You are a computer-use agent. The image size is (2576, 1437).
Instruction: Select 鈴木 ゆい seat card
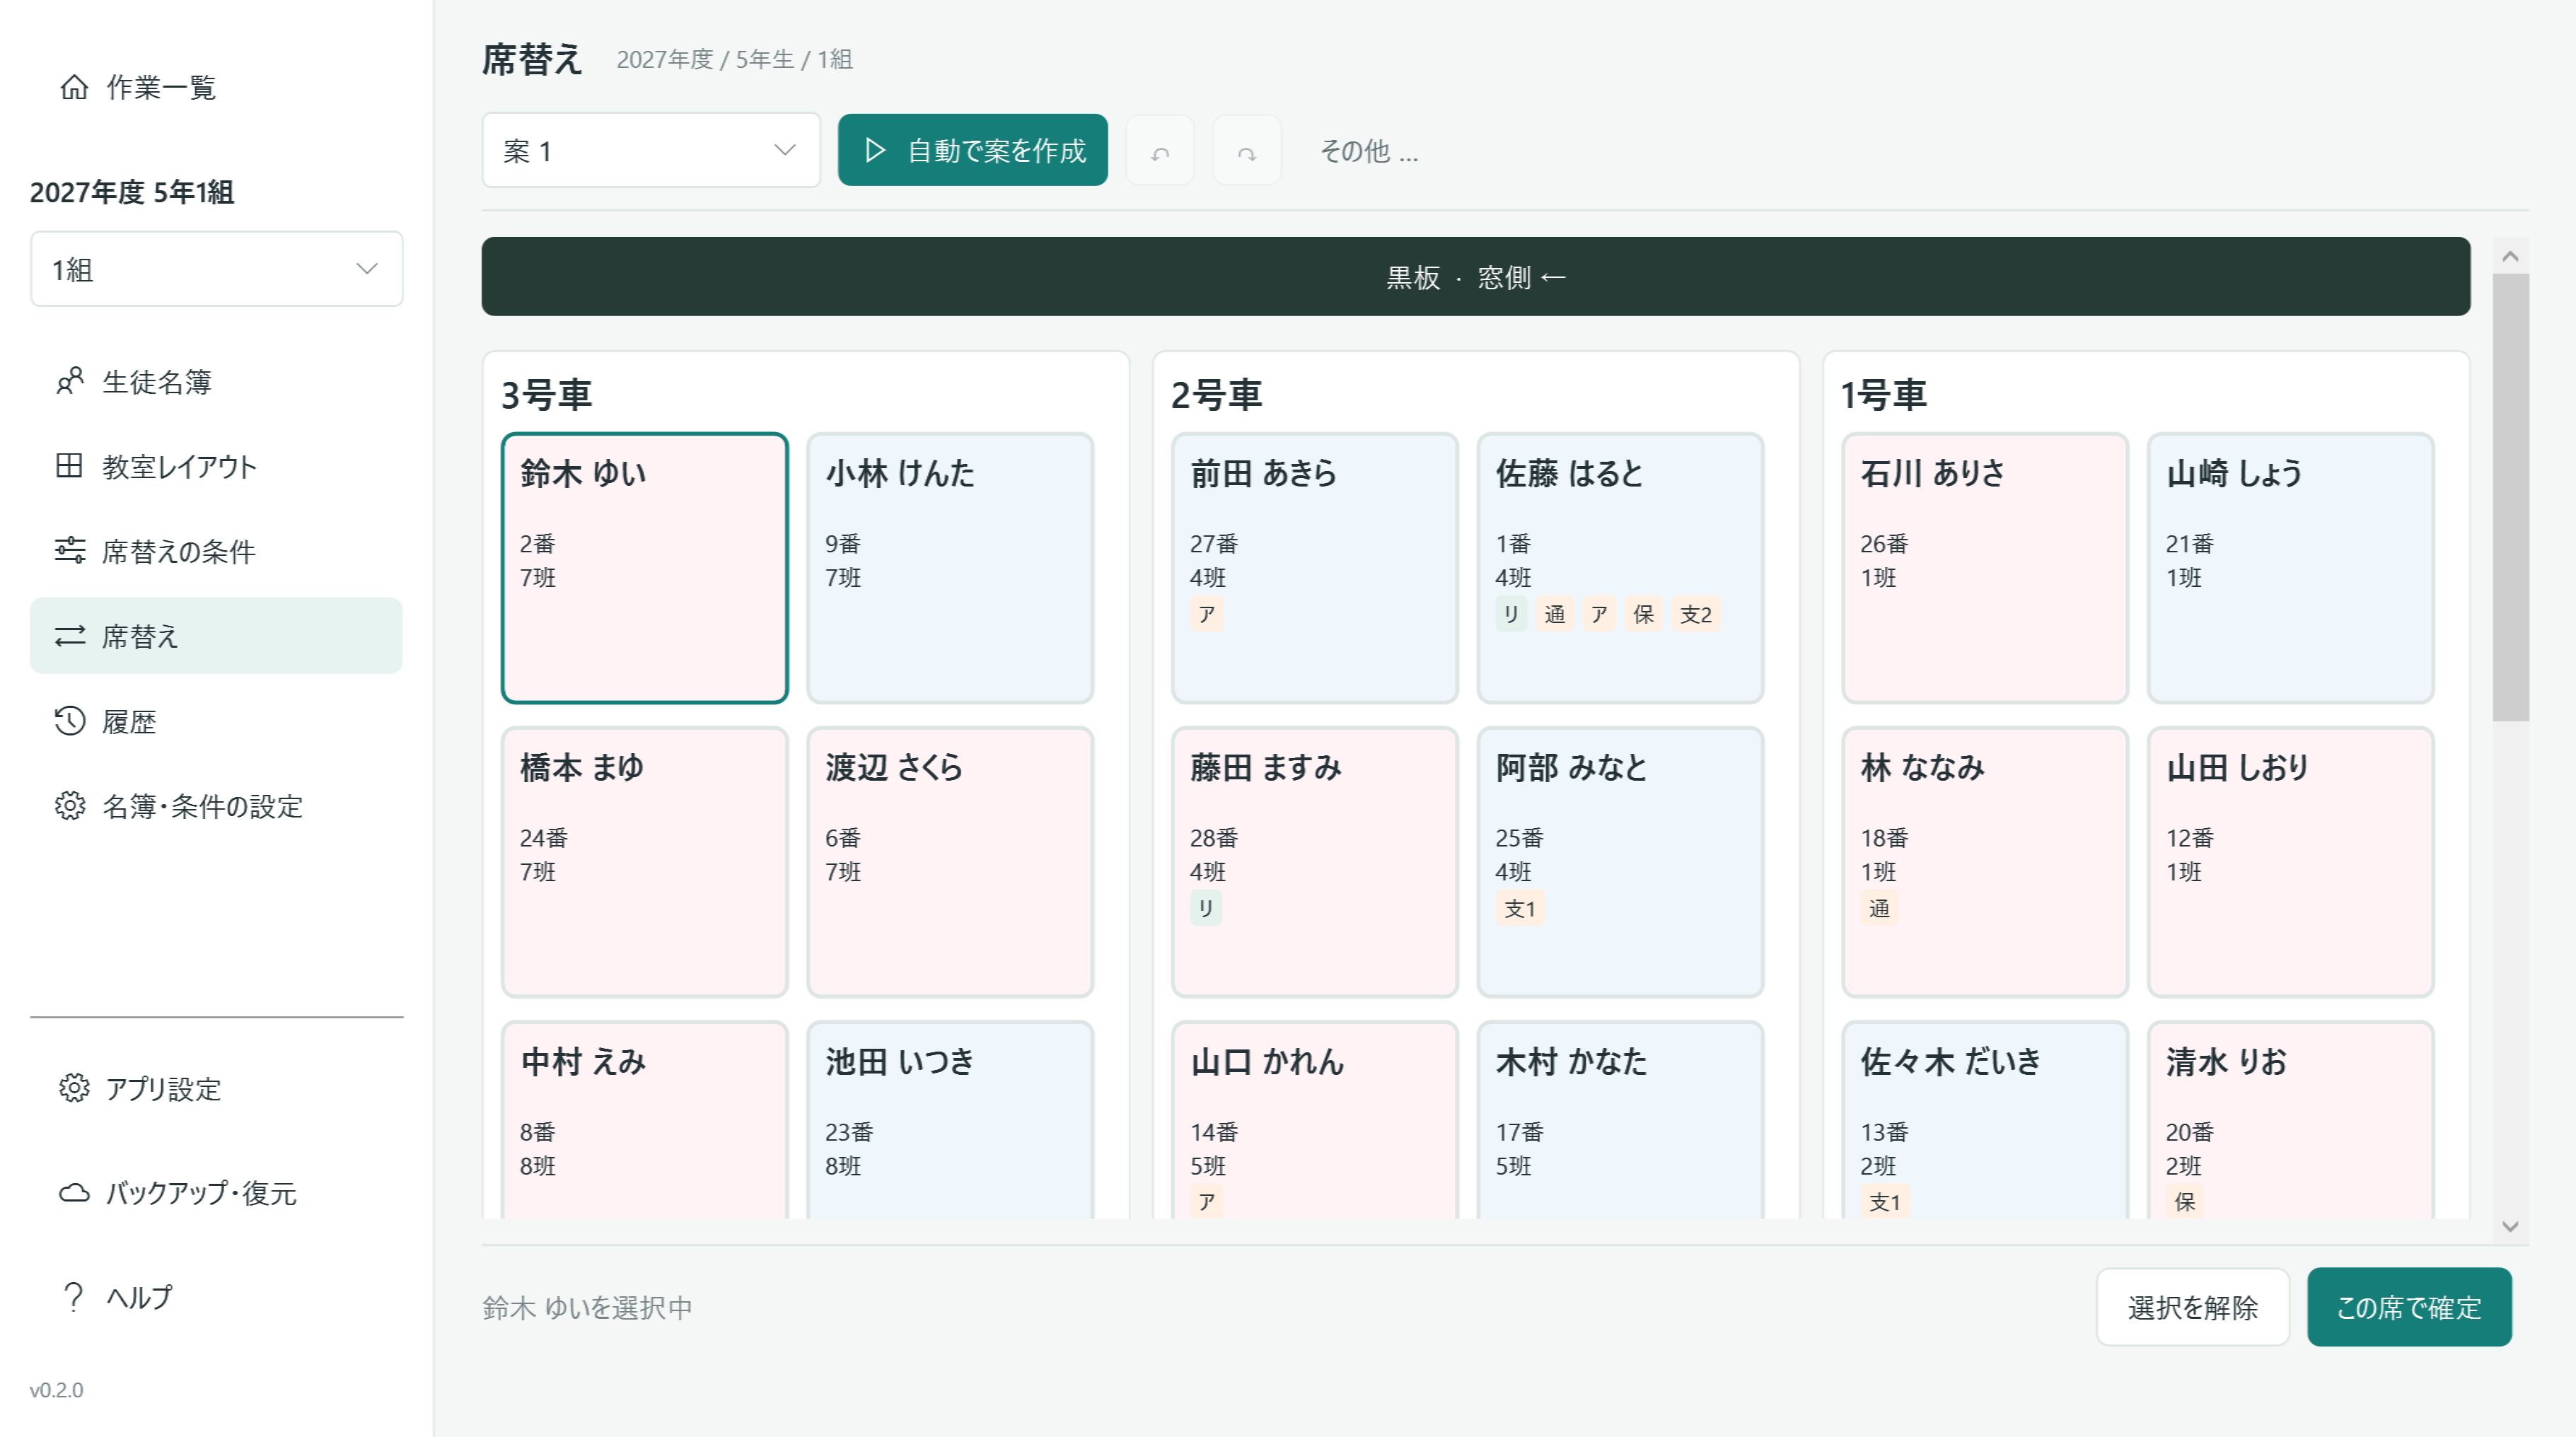point(645,568)
